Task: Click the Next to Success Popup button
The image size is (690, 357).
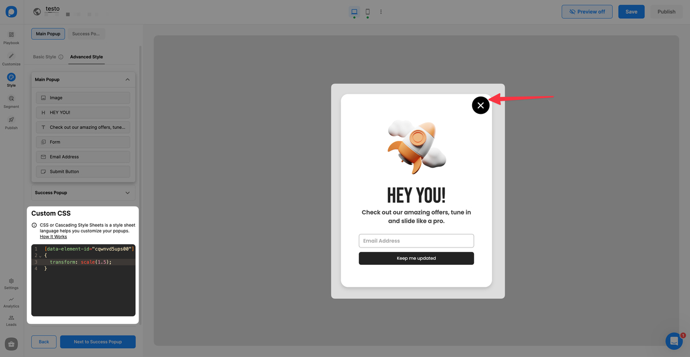Action: pos(98,341)
